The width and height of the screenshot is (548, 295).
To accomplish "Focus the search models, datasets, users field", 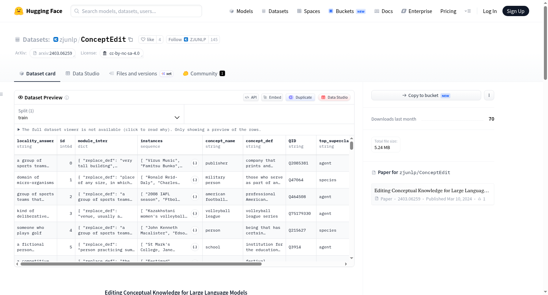I will [x=136, y=11].
